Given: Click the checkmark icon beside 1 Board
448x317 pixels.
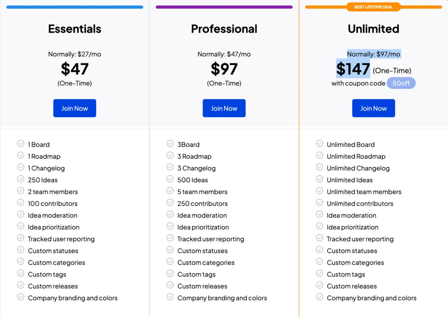Looking at the screenshot, I should [21, 144].
